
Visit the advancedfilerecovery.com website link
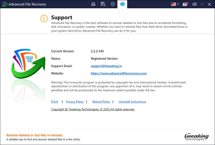[119, 73]
